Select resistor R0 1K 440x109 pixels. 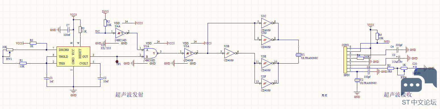pos(33,43)
